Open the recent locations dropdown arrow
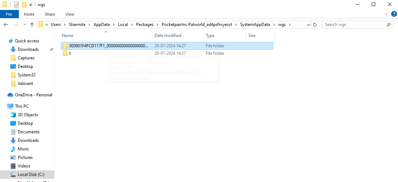This screenshot has height=182, width=398. [x=24, y=25]
